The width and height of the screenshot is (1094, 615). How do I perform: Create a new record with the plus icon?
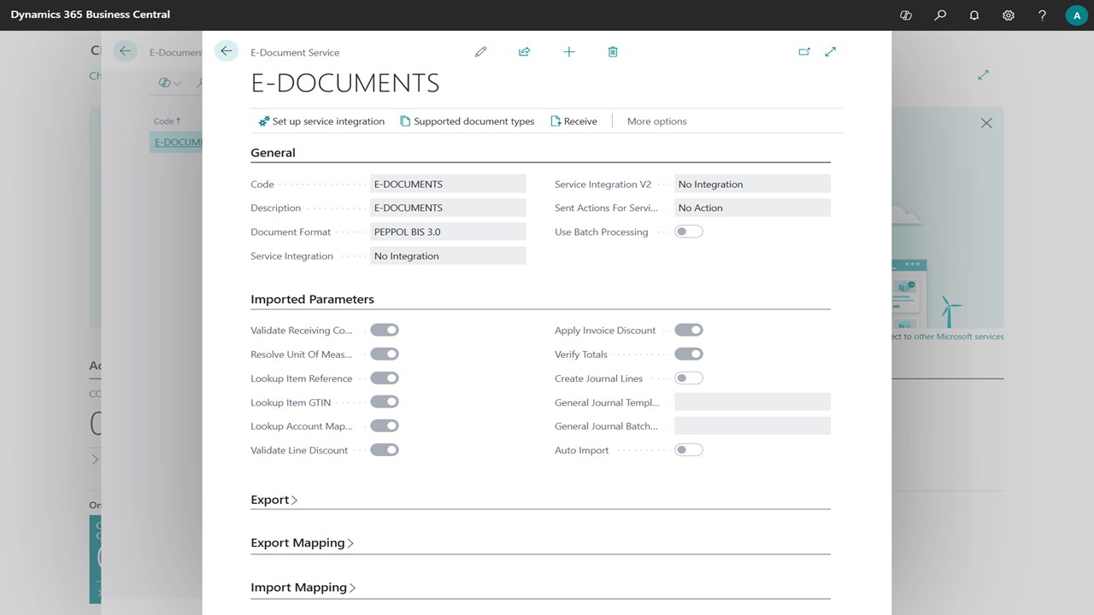click(x=569, y=52)
